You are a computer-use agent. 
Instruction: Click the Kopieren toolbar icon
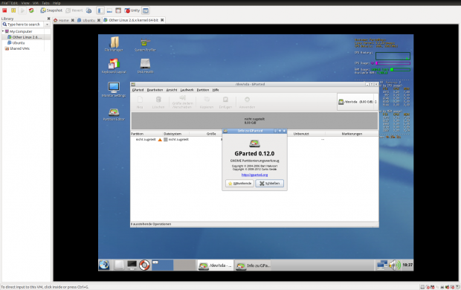207,102
